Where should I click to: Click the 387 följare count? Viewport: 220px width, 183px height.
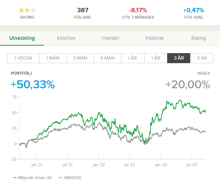pyautogui.click(x=82, y=10)
